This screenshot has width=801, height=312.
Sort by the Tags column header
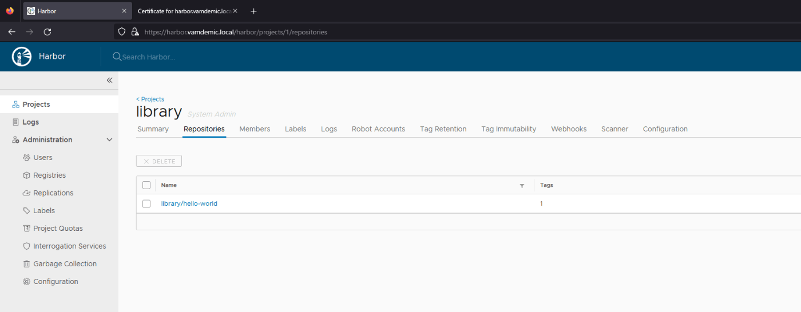[x=546, y=185]
